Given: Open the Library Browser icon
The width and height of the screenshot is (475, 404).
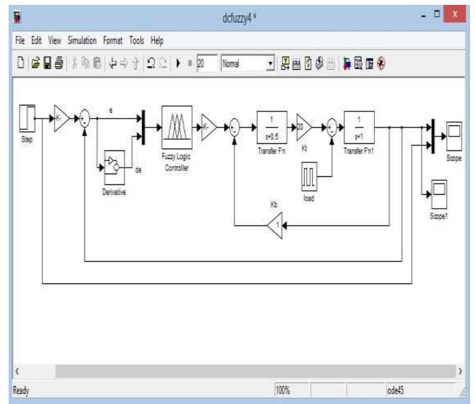Looking at the screenshot, I should (x=347, y=64).
